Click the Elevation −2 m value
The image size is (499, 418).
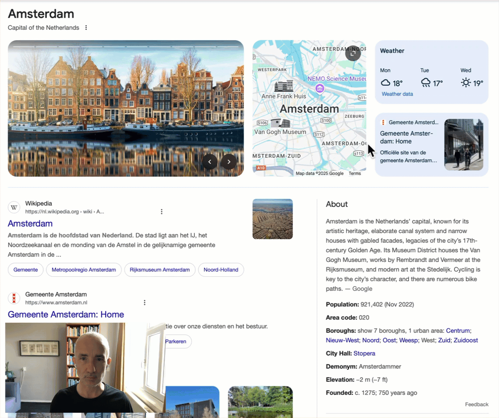tap(372, 380)
